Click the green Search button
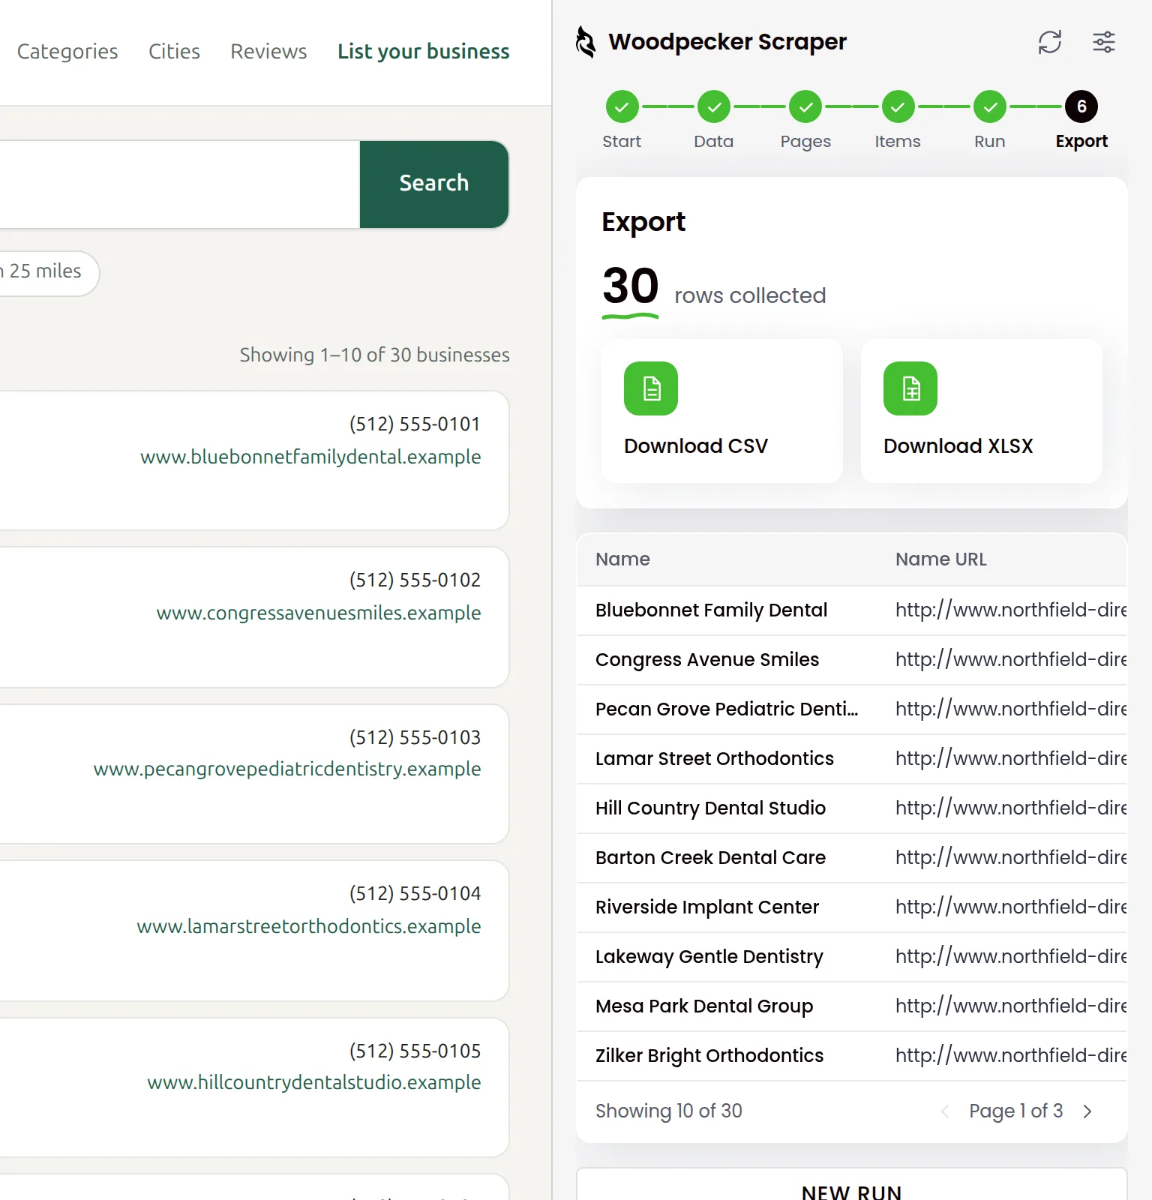This screenshot has height=1200, width=1152. pyautogui.click(x=434, y=184)
